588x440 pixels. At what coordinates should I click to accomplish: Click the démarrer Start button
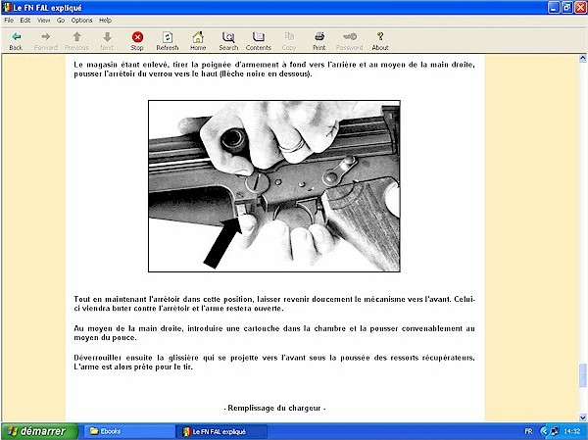click(39, 431)
